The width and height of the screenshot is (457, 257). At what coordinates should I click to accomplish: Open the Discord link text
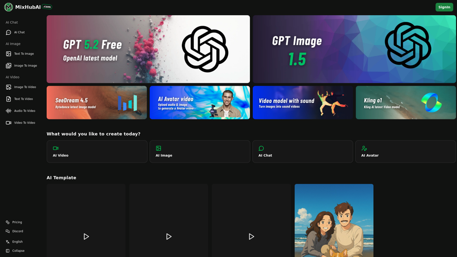18,231
